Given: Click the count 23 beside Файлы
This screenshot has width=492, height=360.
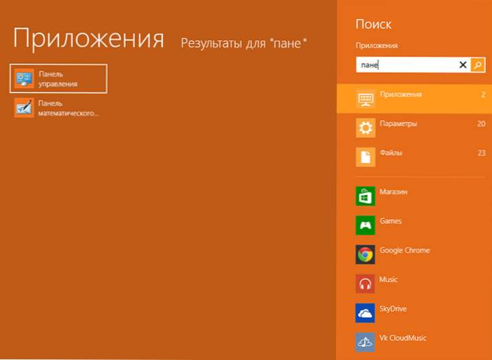Looking at the screenshot, I should tap(481, 153).
